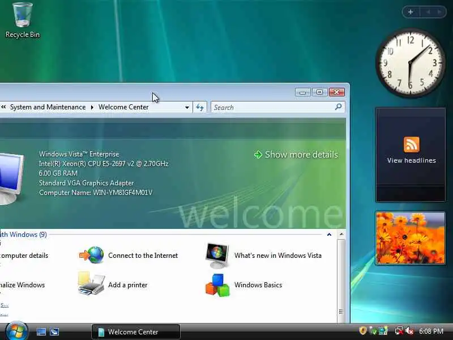
Task: Click the View headlines text in the feed gadget
Action: [412, 160]
